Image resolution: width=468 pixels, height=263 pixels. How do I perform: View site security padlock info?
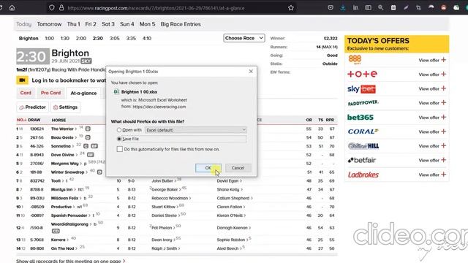61,8
